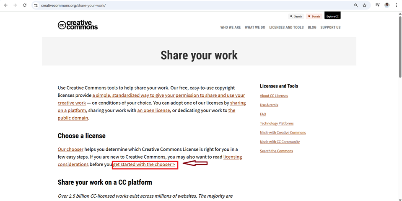This screenshot has height=201, width=402.
Task: Open the media control icon
Action: coord(378,5)
